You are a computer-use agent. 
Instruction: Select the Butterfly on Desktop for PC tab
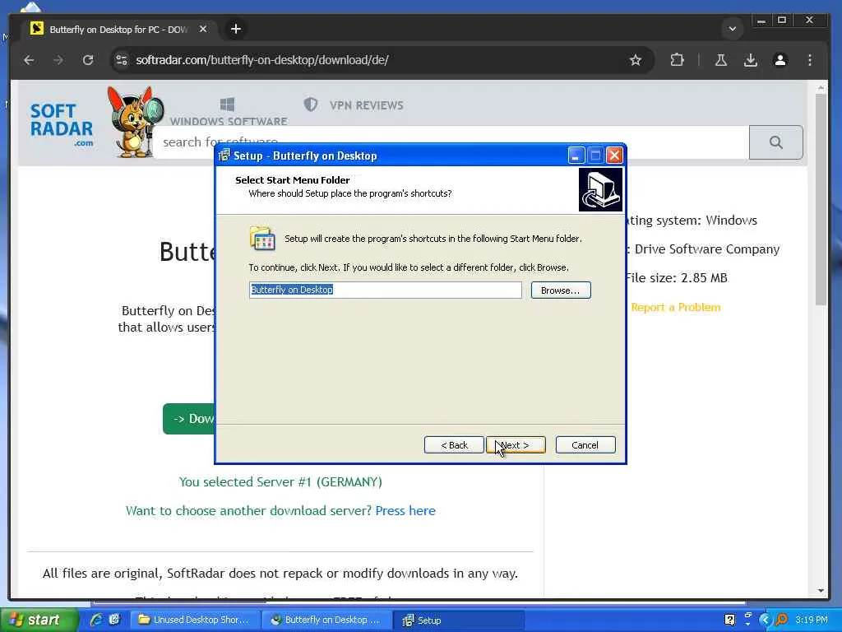pyautogui.click(x=118, y=29)
